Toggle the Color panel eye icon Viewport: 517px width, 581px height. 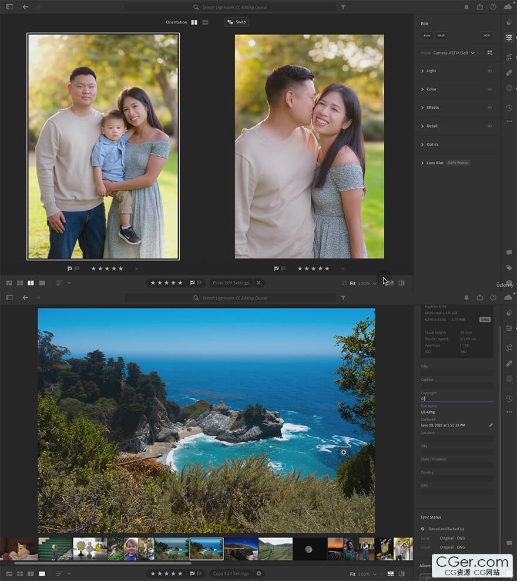pos(489,89)
